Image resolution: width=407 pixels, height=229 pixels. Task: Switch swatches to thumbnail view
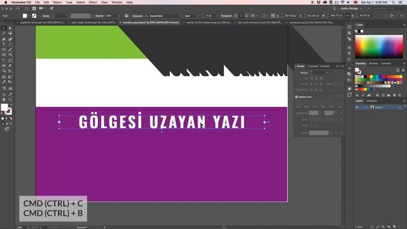pyautogui.click(x=403, y=71)
